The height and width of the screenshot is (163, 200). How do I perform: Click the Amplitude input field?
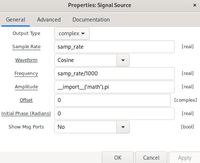(114, 87)
